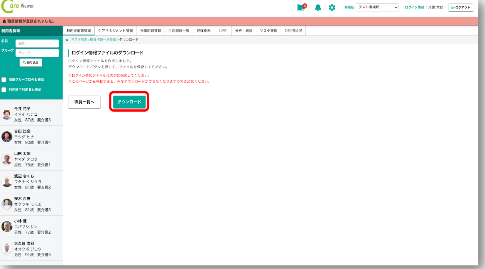Open the megaphone announcements icon
Screen dimensions: 485x269
click(x=302, y=8)
